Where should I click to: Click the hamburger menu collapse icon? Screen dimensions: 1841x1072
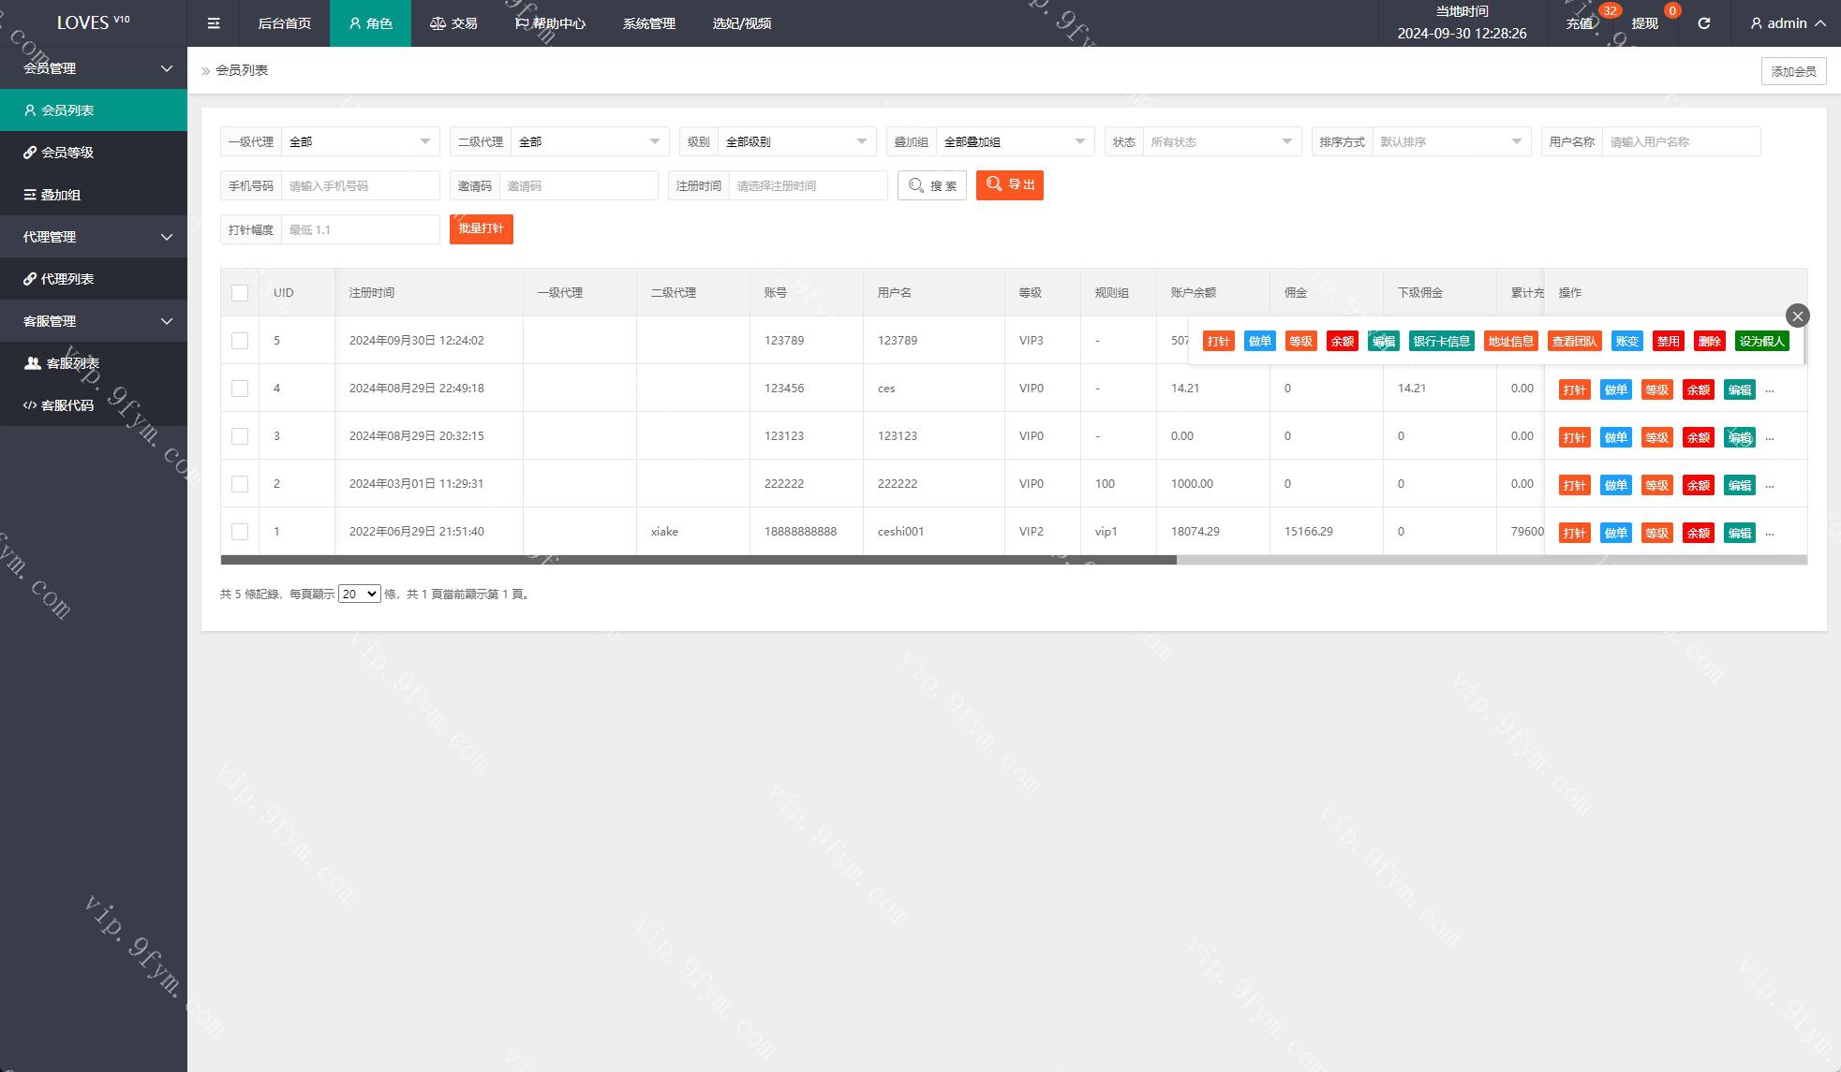(x=214, y=23)
